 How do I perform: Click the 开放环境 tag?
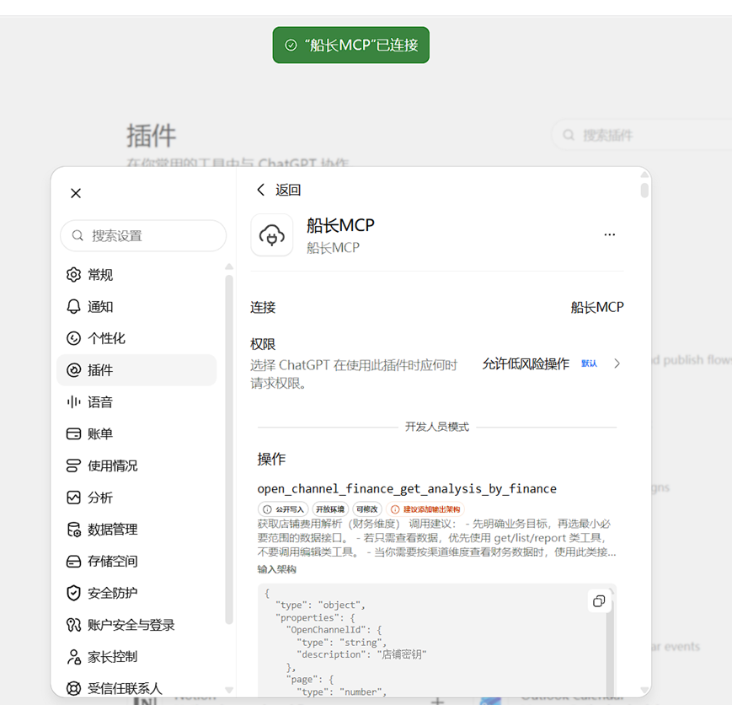330,509
